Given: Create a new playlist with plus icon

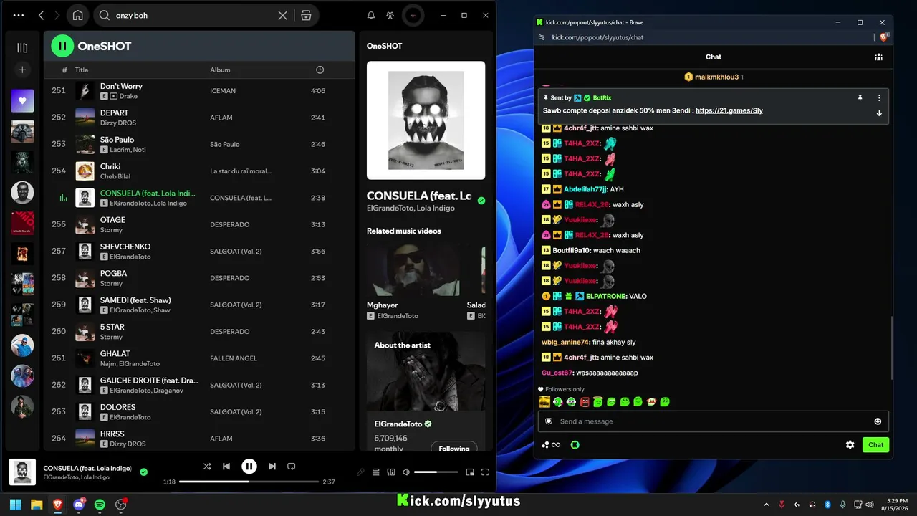Looking at the screenshot, I should [x=22, y=70].
